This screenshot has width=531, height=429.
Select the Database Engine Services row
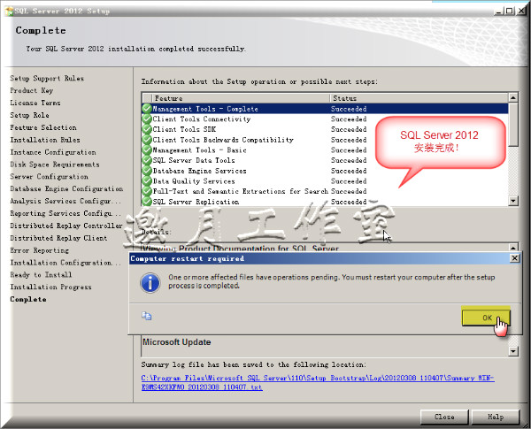tap(325, 171)
